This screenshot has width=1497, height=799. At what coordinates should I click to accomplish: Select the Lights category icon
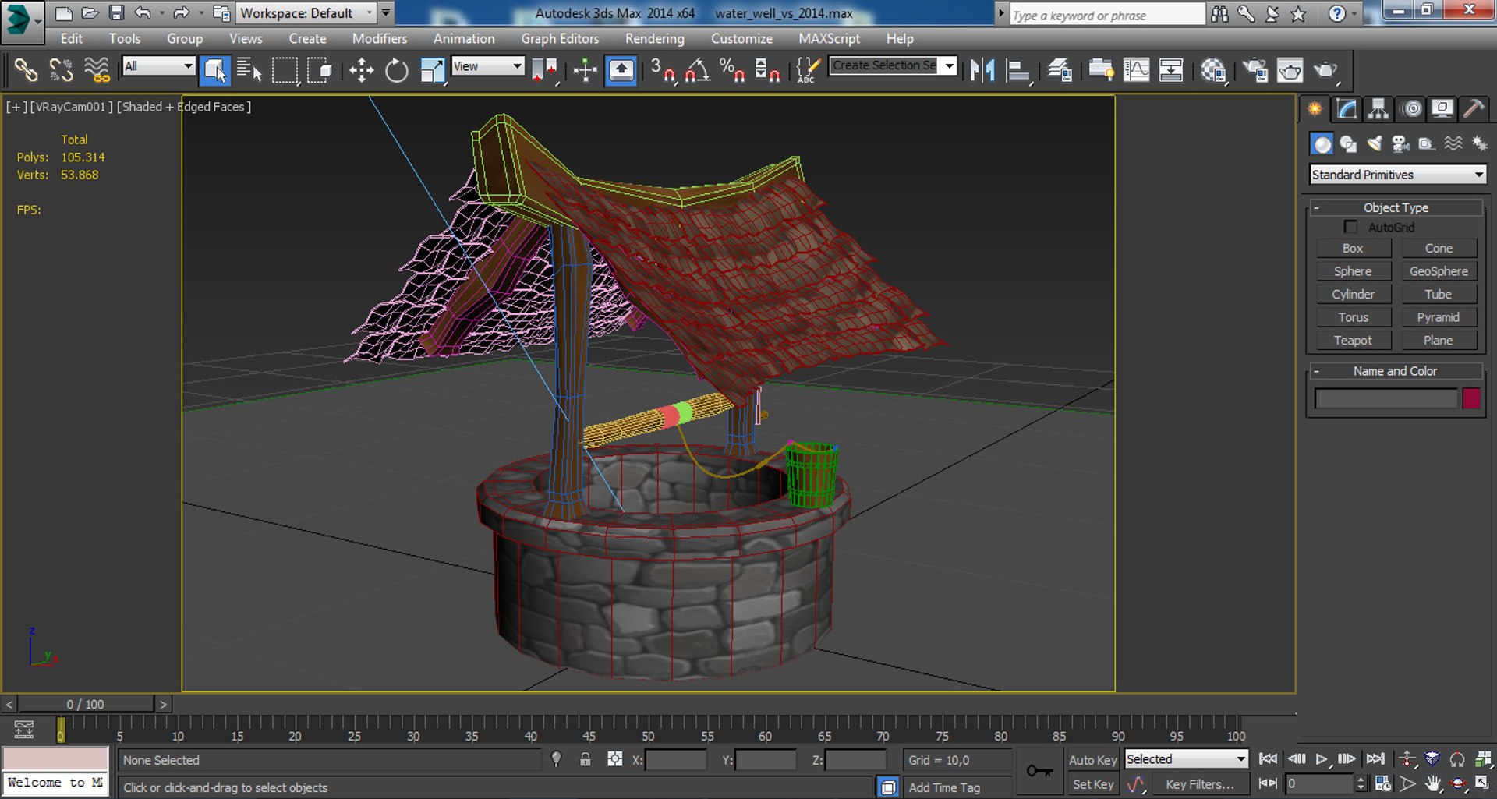click(x=1375, y=144)
